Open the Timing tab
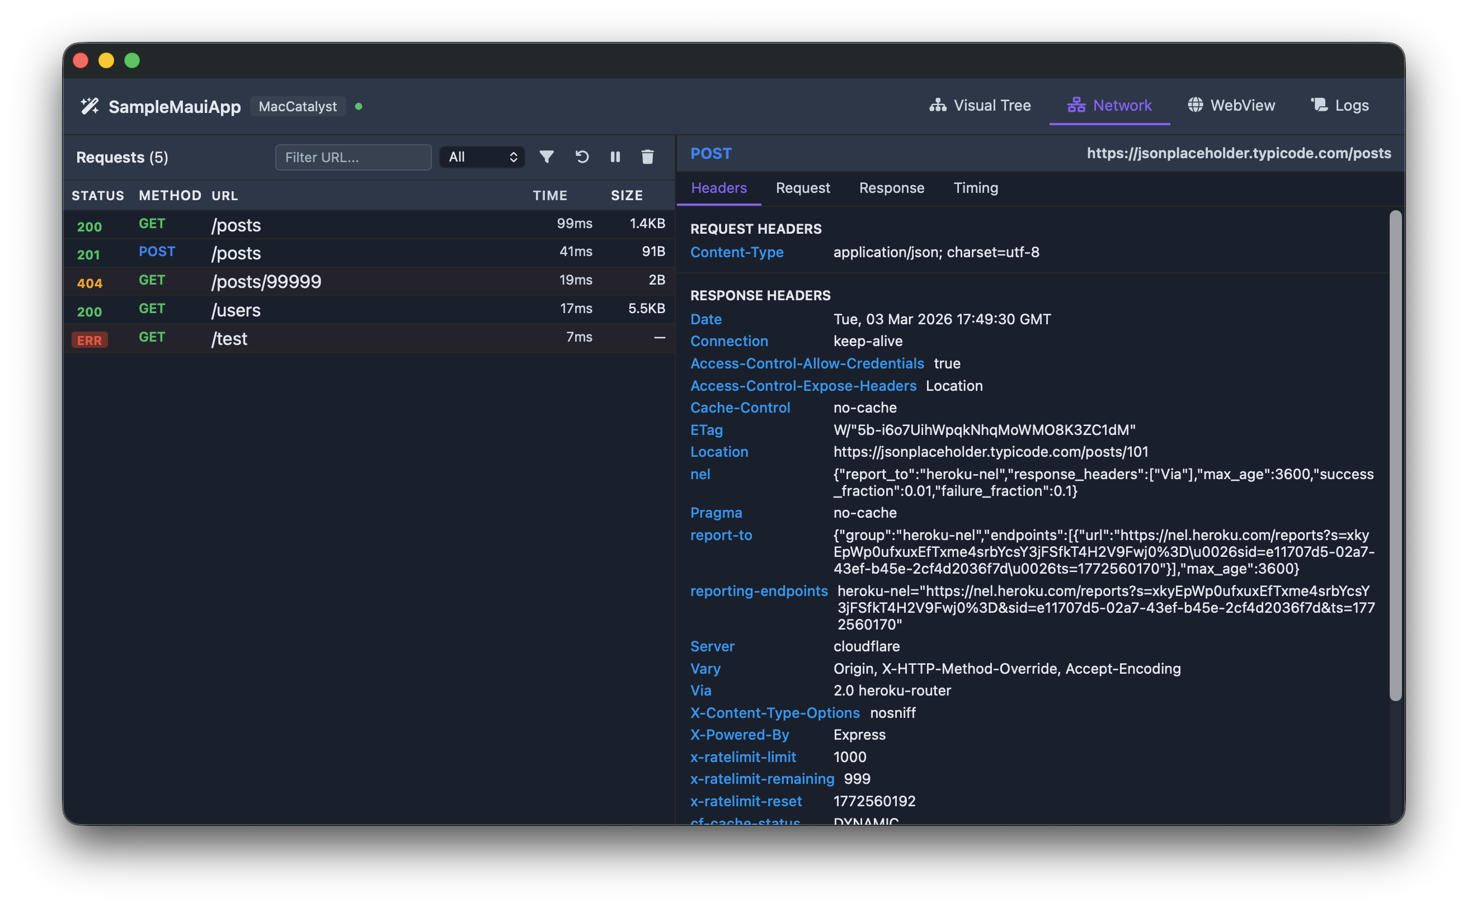 (975, 188)
